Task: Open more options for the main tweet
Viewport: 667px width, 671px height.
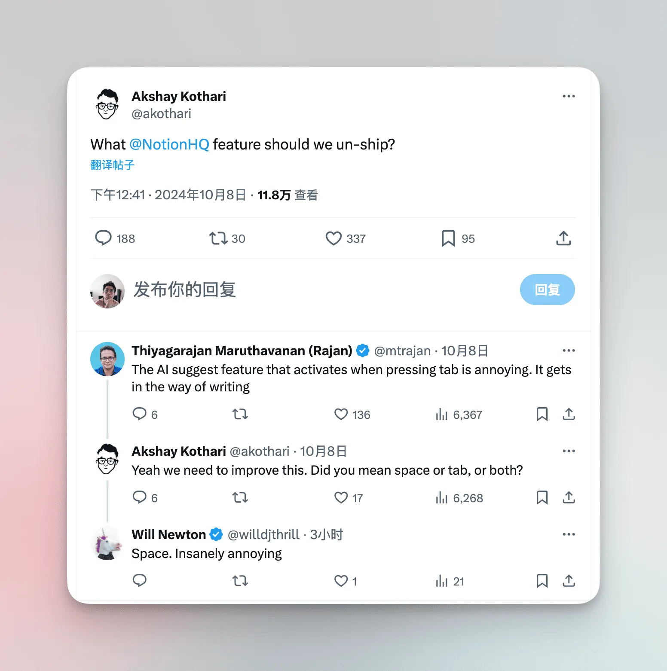Action: click(569, 96)
